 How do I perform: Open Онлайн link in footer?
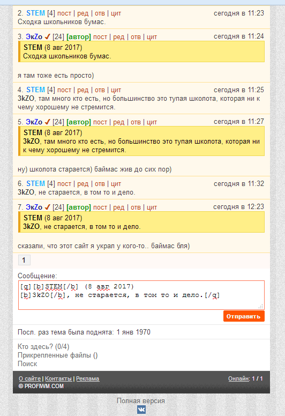point(239,378)
